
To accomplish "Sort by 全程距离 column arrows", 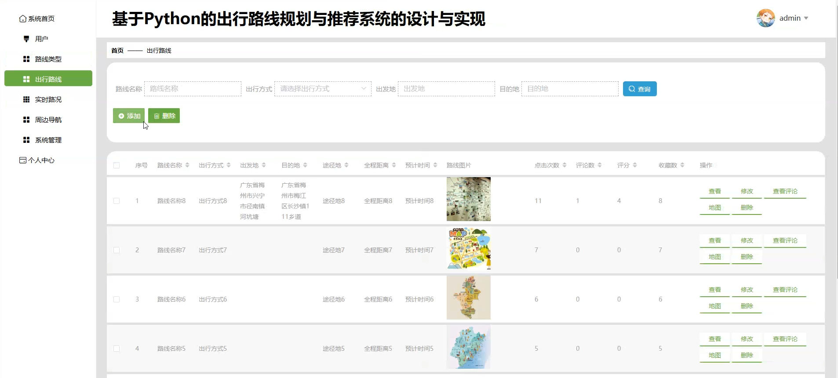I will pyautogui.click(x=394, y=165).
